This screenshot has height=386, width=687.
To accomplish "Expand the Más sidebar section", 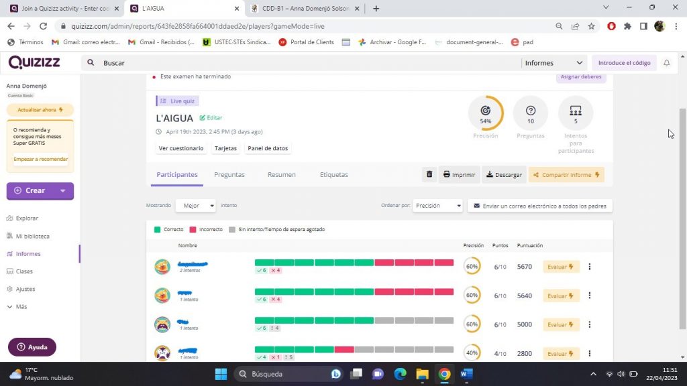I will [x=21, y=306].
